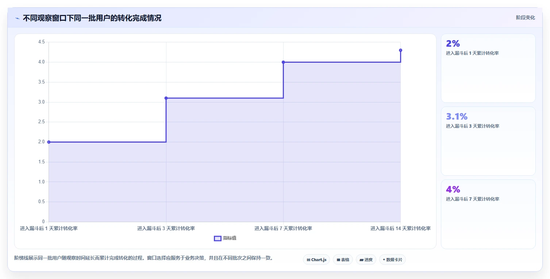Click the Chart.js tag chip

coord(316,260)
